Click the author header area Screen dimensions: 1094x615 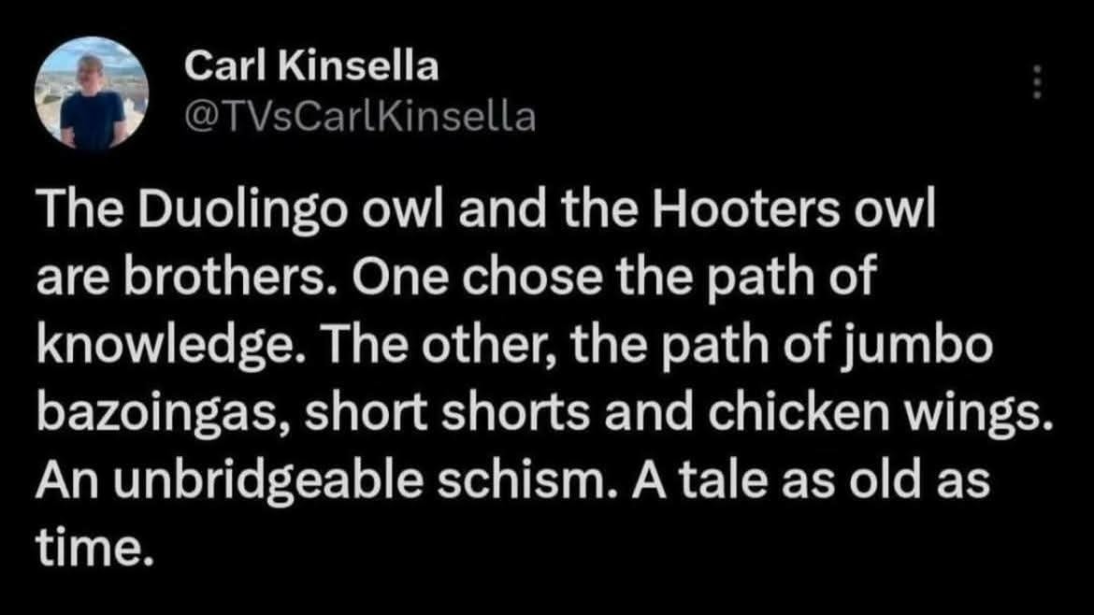[318, 89]
